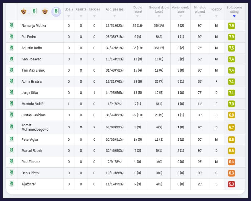
Task: Click the team crest beside Nemanja Motika
Action: coord(12,26)
